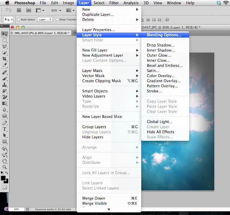Switch to the IMG_0497.JPG document tab
230x215 pixels.
pos(42,33)
